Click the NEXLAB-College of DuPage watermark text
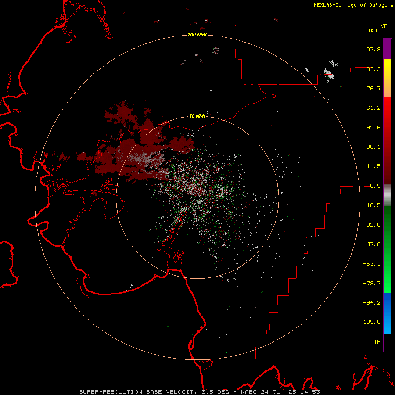 [350, 5]
